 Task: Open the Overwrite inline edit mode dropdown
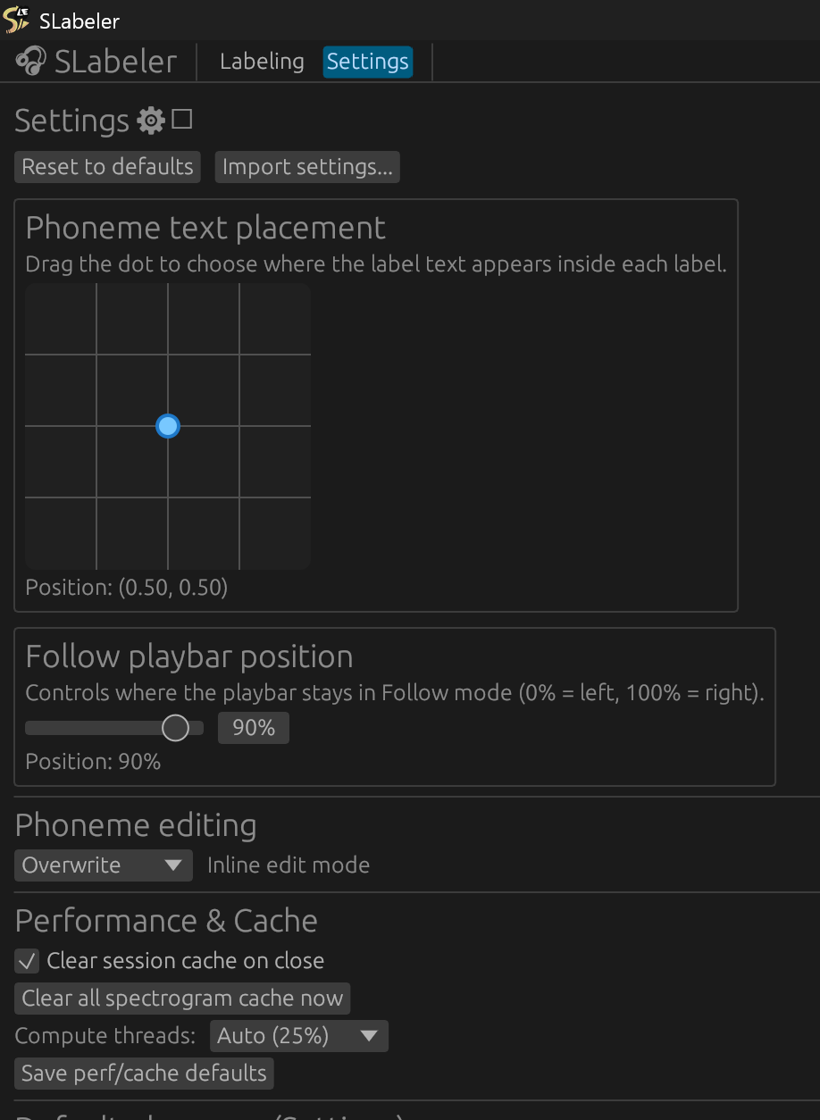[103, 865]
